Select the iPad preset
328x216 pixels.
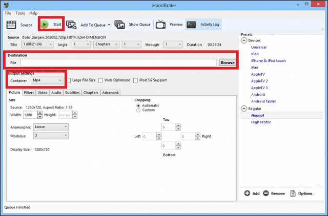[x=255, y=68]
